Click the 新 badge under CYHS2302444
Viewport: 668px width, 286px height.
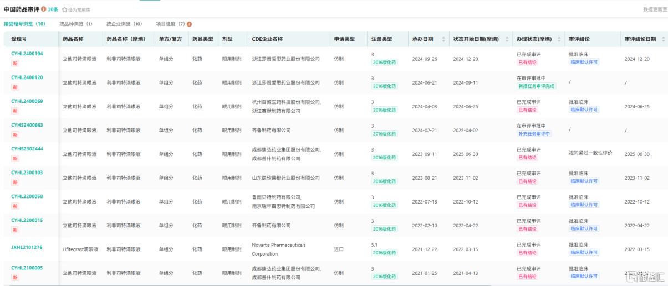(16, 158)
